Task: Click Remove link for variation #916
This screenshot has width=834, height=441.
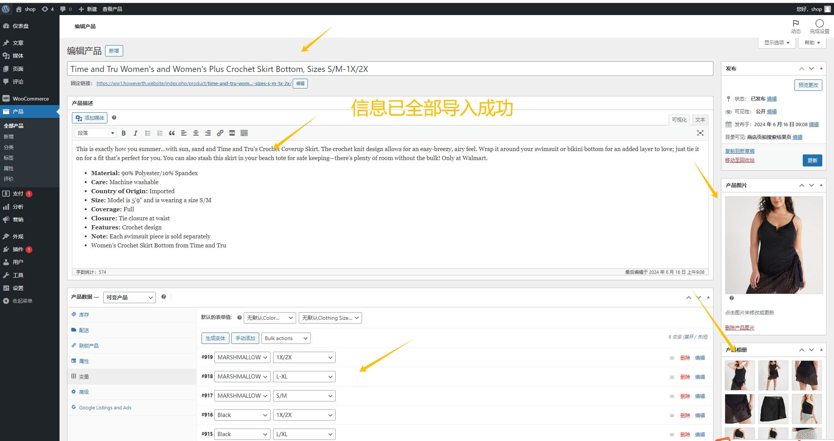Action: point(685,415)
